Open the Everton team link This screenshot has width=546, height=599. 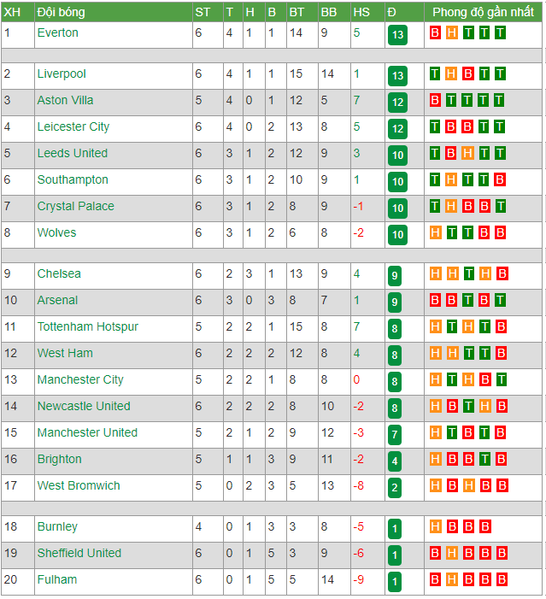(x=58, y=32)
